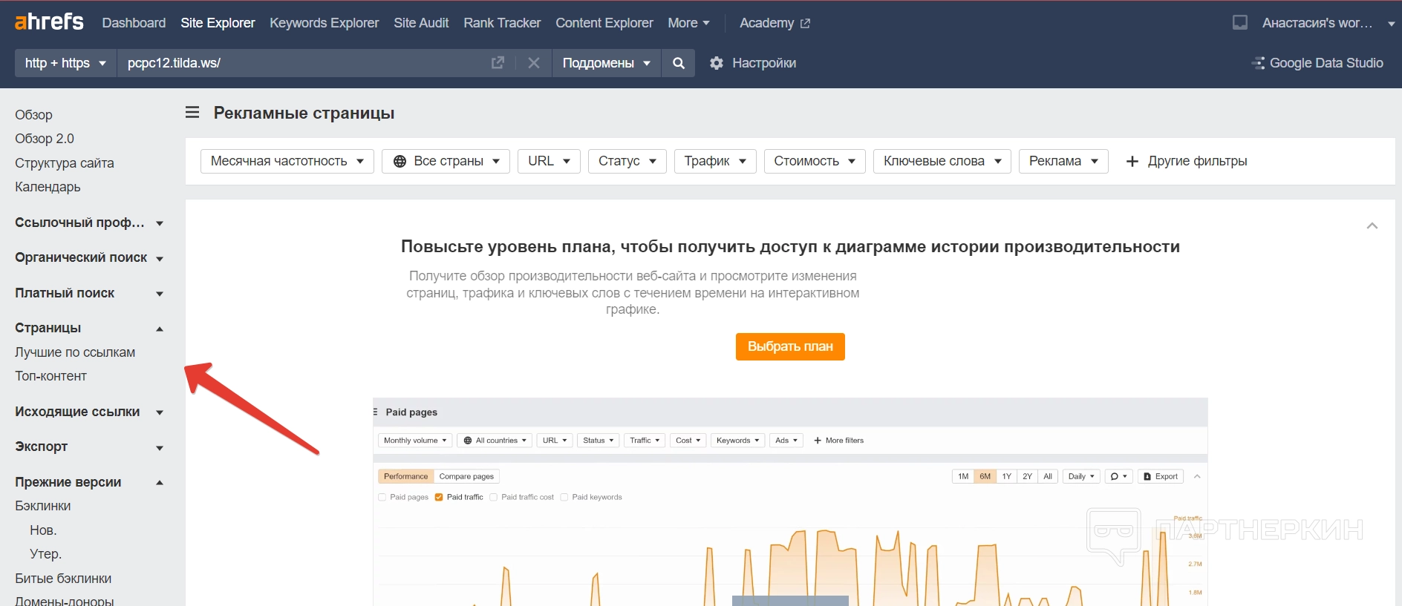Click Другие фильтры to add filters
The width and height of the screenshot is (1402, 606).
pos(1186,161)
